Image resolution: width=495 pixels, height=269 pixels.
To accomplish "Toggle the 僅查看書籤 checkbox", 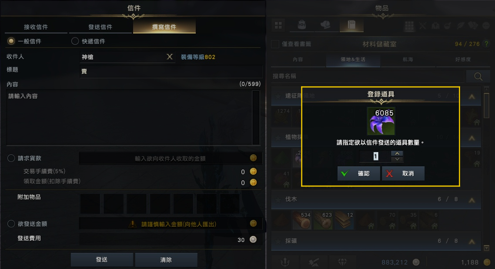I will (275, 44).
